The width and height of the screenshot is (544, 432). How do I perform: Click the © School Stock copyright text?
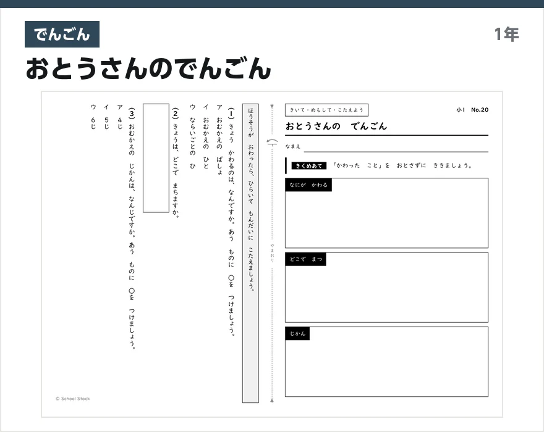click(x=72, y=399)
